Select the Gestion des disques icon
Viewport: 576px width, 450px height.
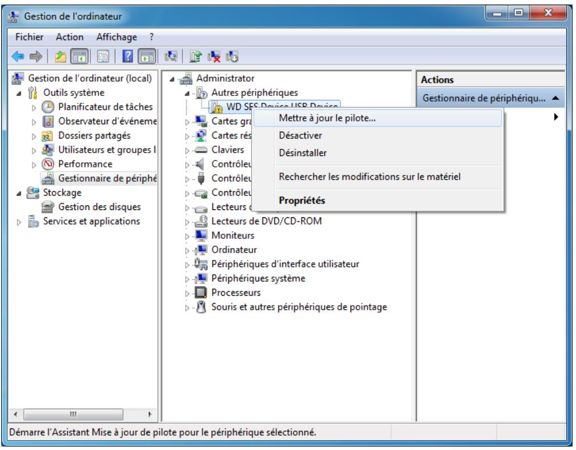click(48, 207)
